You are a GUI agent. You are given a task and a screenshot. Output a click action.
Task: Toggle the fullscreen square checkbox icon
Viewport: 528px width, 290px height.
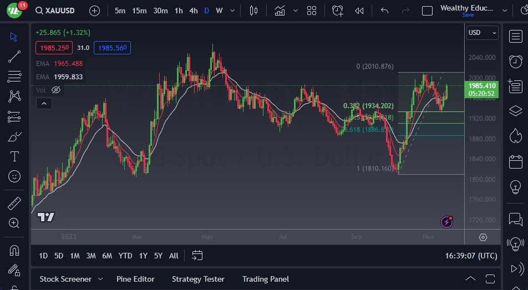point(427,11)
